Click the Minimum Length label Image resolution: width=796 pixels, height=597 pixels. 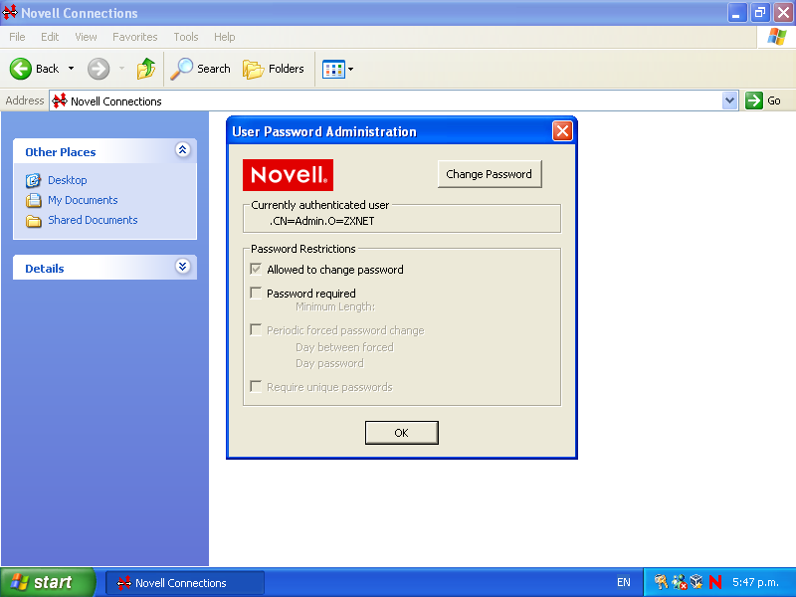pyautogui.click(x=335, y=306)
